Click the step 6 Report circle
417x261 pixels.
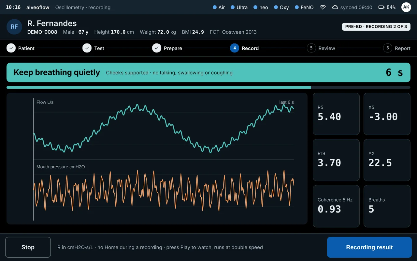[388, 48]
